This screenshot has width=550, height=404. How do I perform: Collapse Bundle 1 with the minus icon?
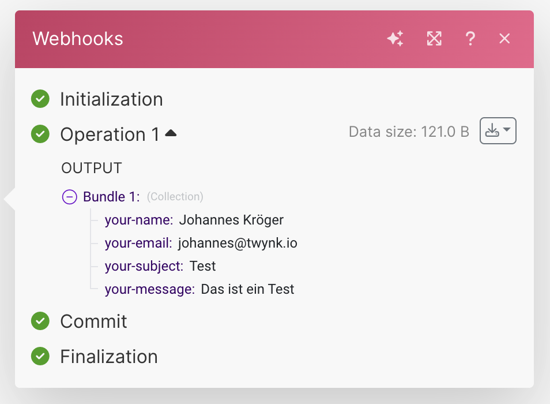69,197
